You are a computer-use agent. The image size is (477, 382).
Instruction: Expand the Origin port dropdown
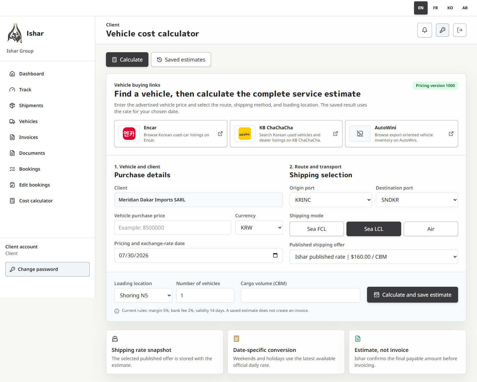point(331,200)
